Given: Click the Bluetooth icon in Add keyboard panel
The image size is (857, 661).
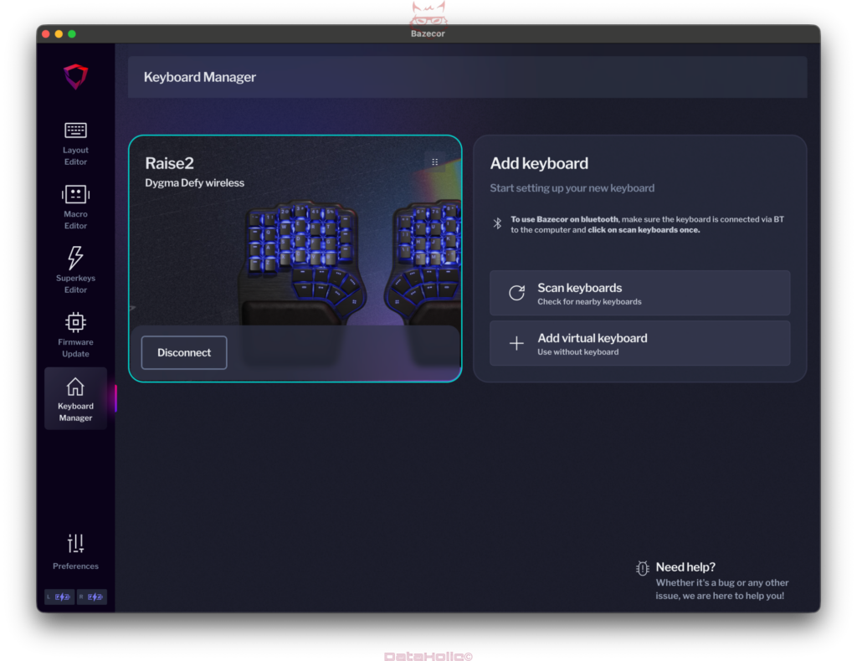Looking at the screenshot, I should [496, 223].
